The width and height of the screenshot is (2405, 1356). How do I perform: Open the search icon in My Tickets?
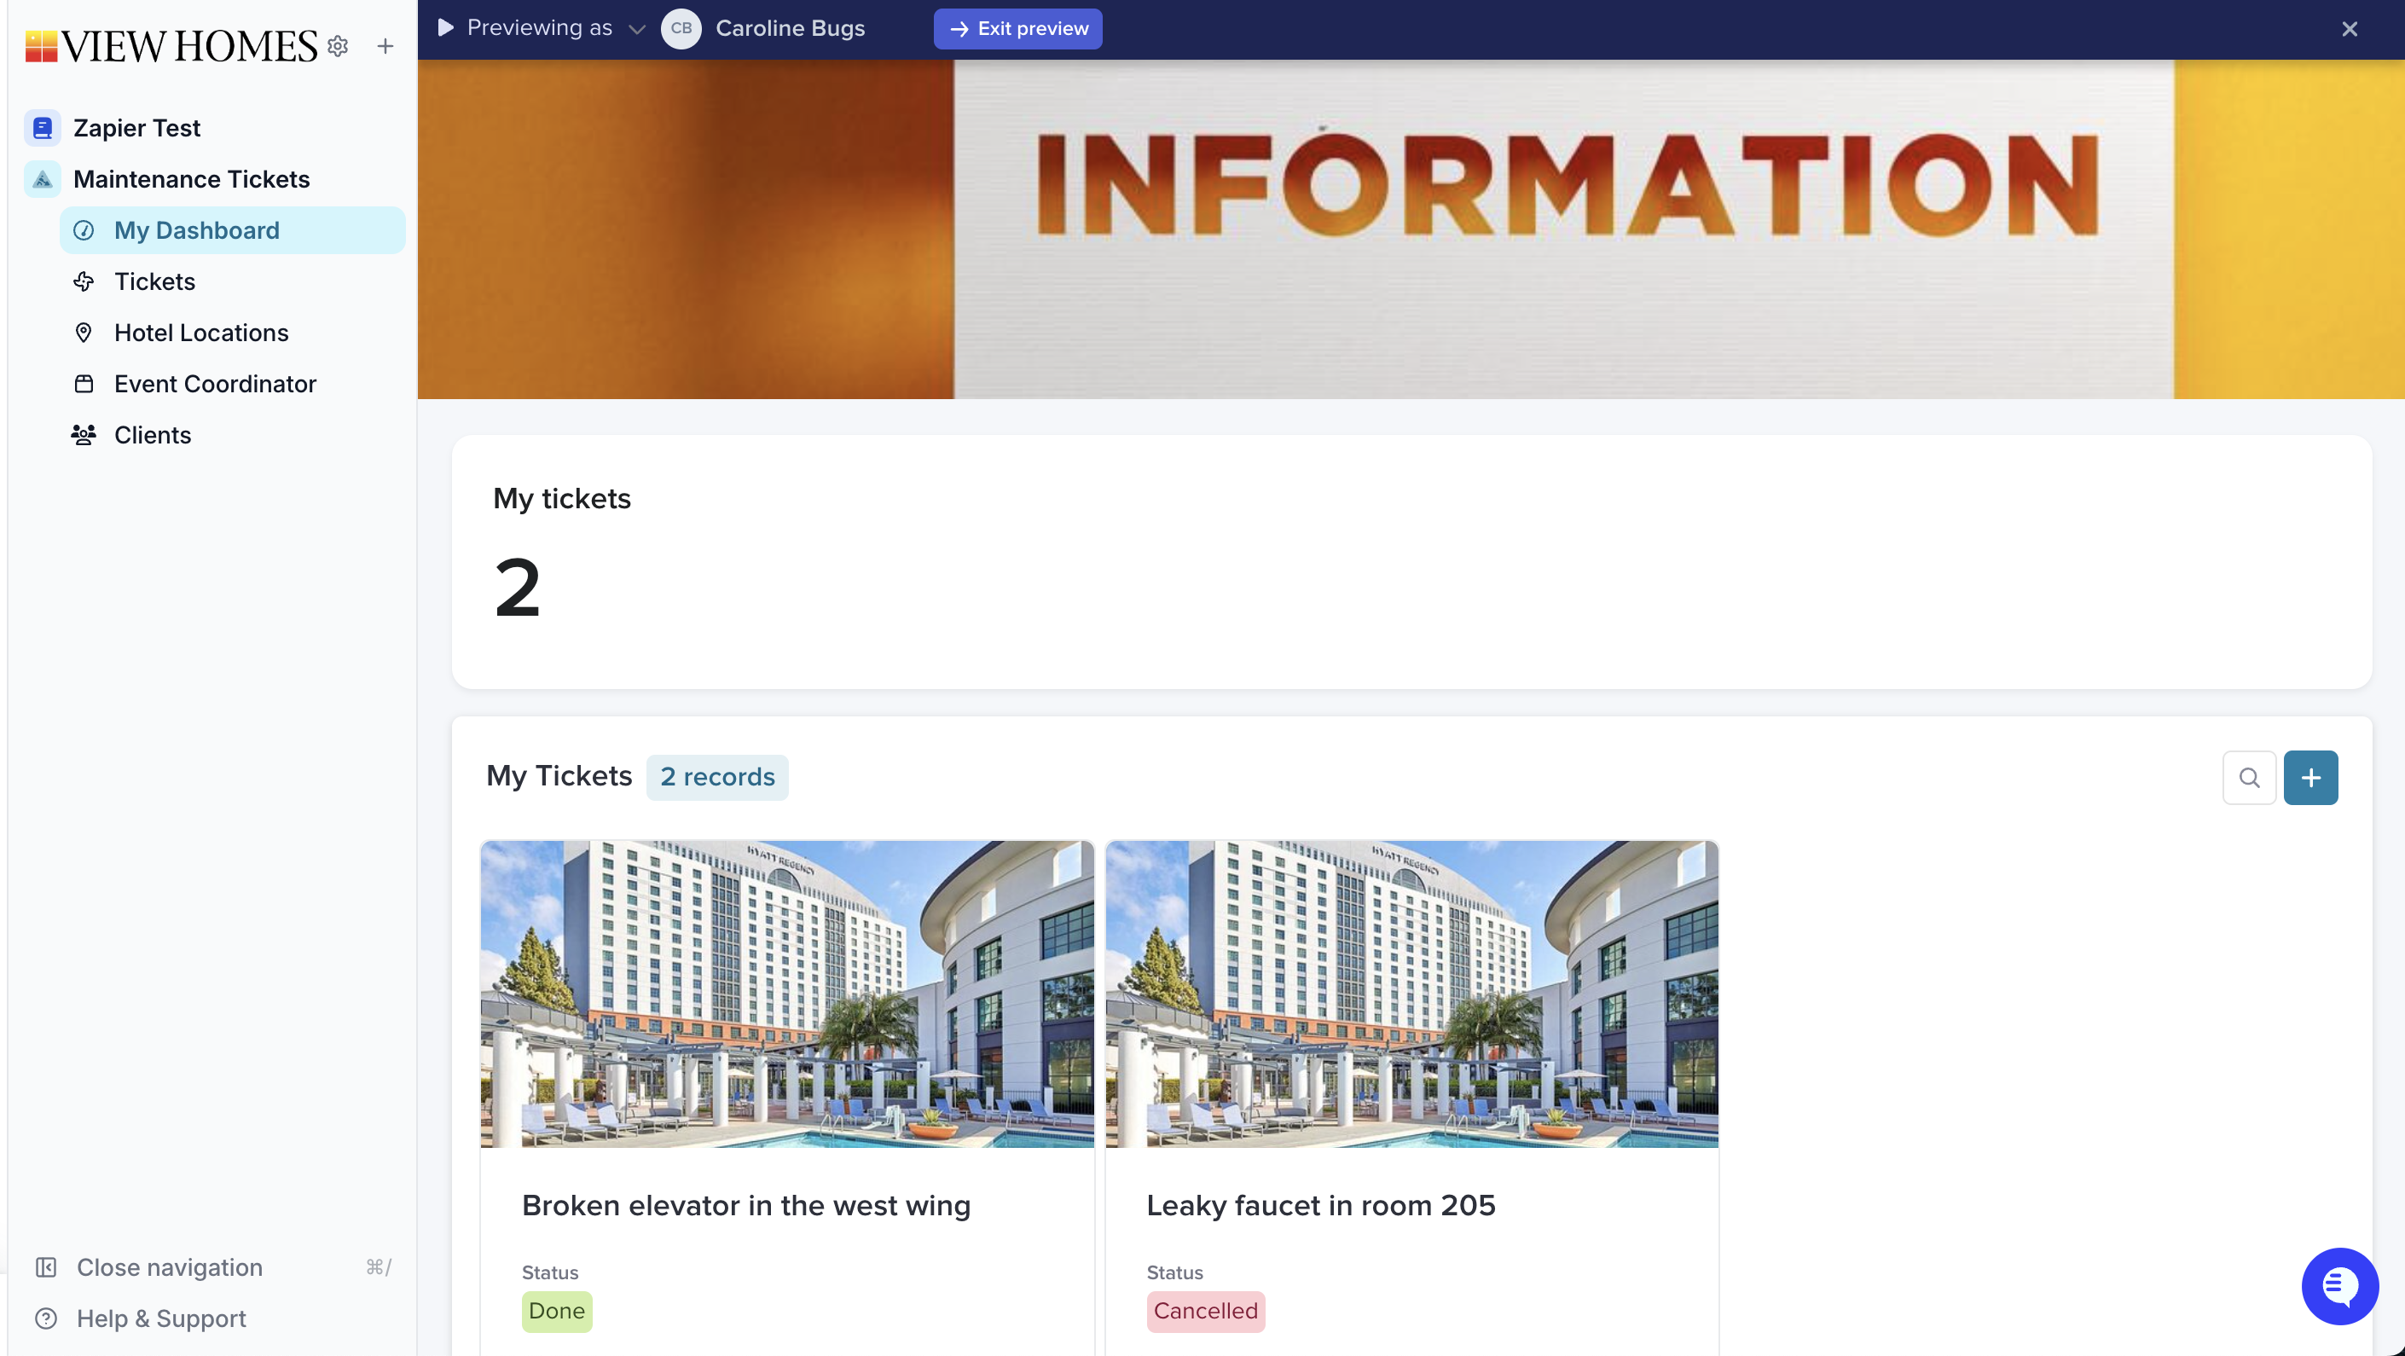coord(2248,777)
